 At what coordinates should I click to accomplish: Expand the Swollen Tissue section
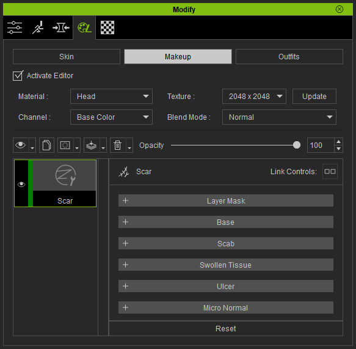[226, 265]
